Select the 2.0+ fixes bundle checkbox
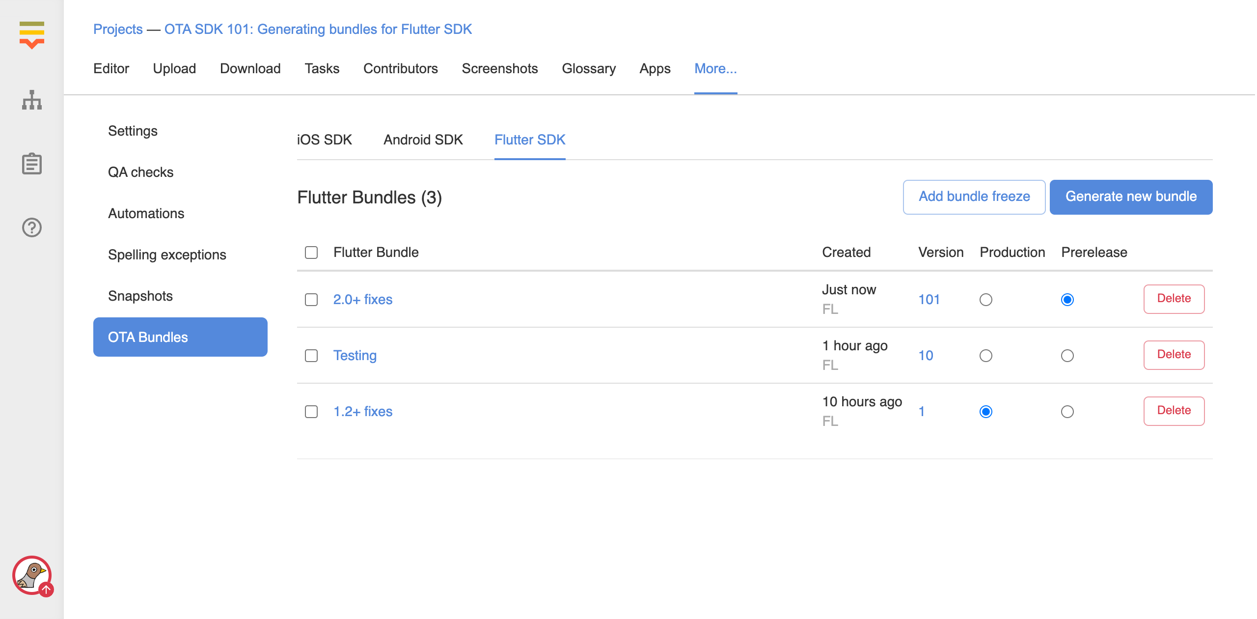This screenshot has height=619, width=1257. coord(311,300)
